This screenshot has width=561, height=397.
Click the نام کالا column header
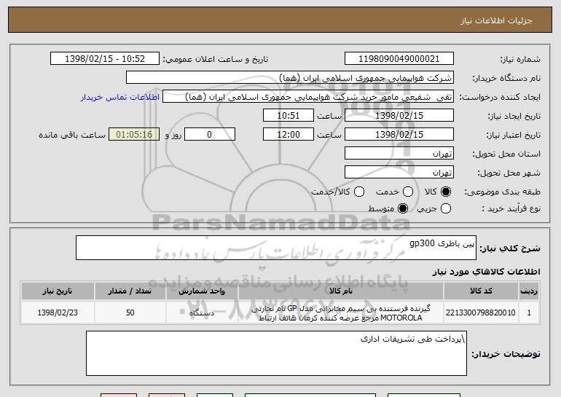(x=341, y=291)
